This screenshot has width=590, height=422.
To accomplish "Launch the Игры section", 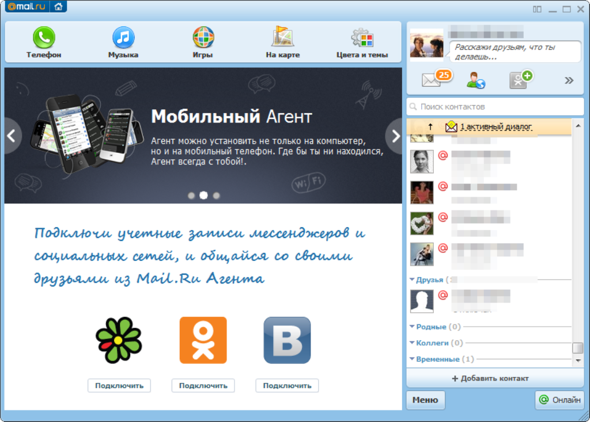I will tap(203, 42).
